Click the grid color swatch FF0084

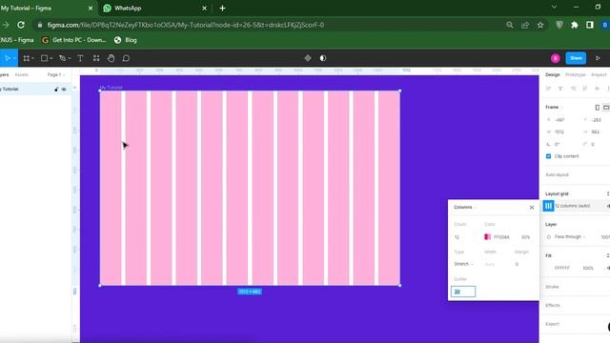tap(487, 237)
